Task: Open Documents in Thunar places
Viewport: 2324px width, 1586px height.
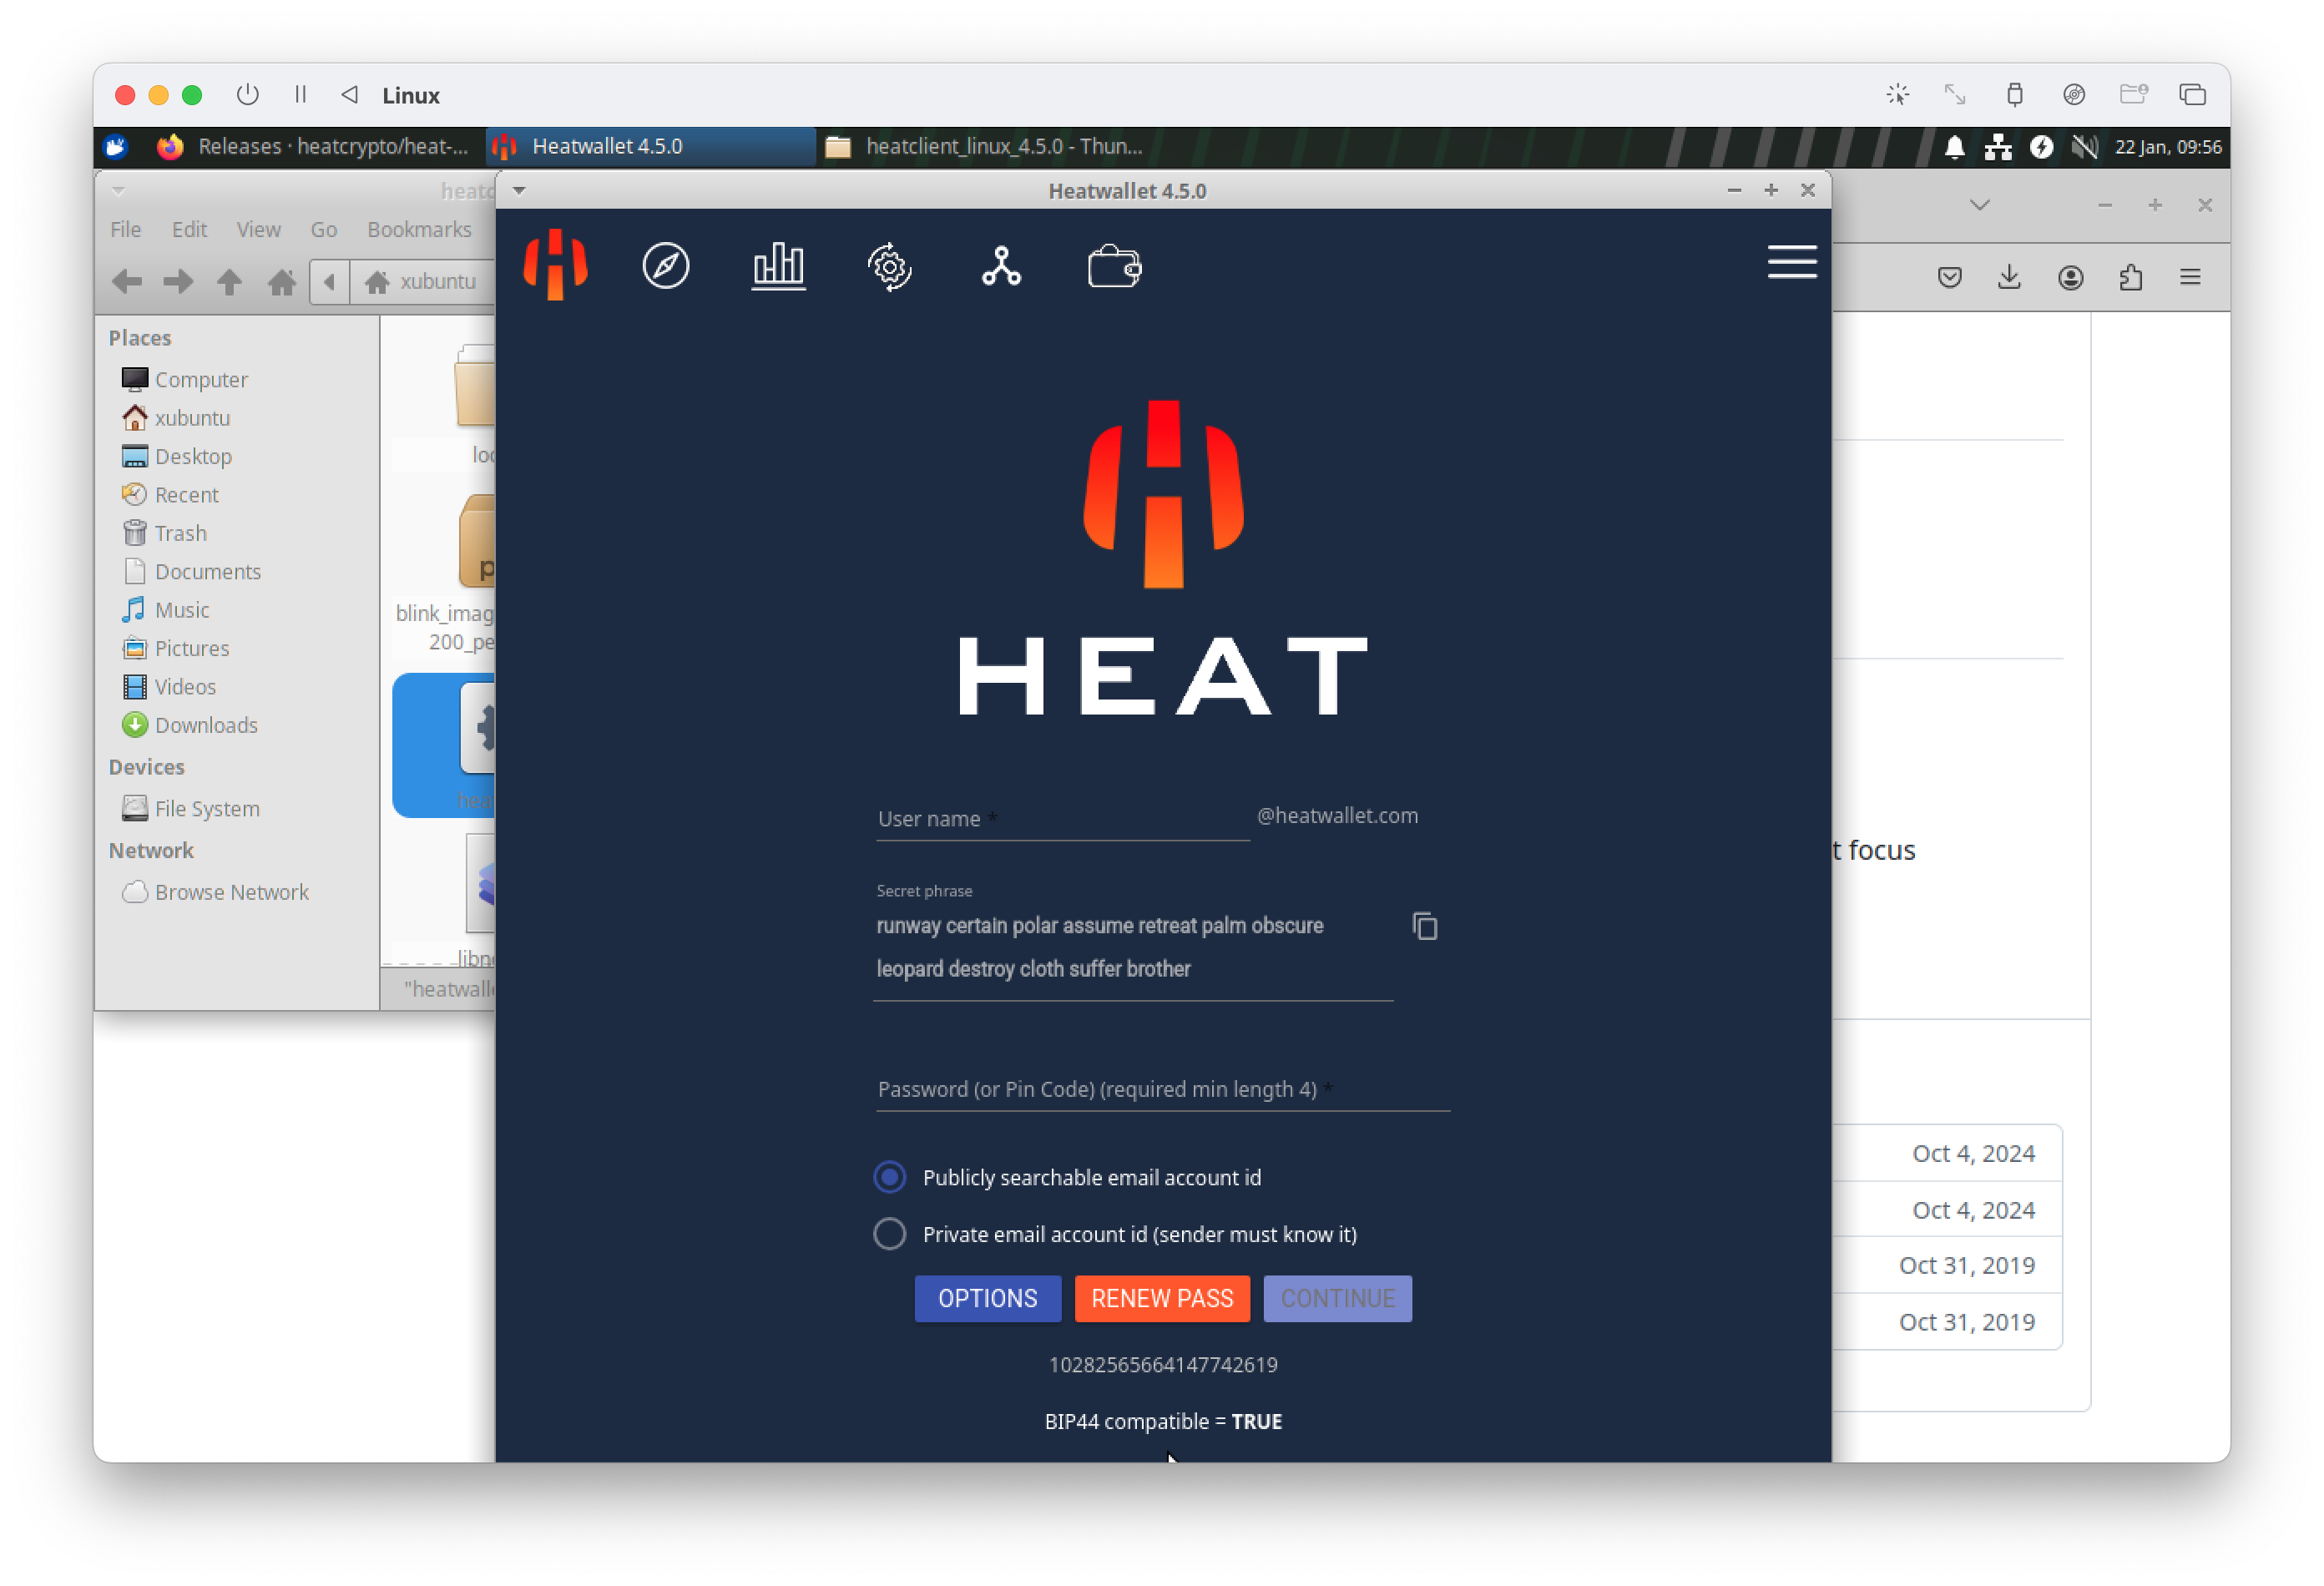Action: tap(191, 571)
